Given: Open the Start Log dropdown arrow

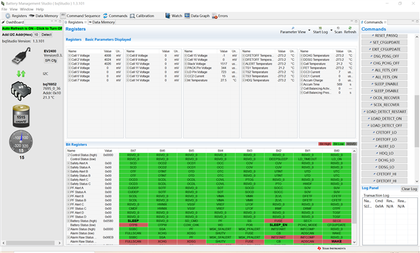Looking at the screenshot, I should click(x=331, y=30).
